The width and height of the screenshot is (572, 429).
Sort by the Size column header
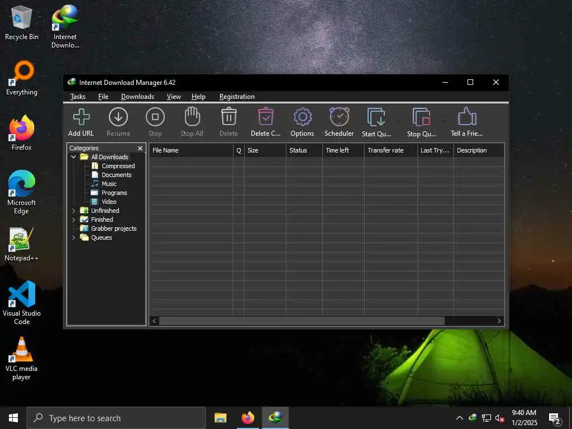click(x=265, y=150)
